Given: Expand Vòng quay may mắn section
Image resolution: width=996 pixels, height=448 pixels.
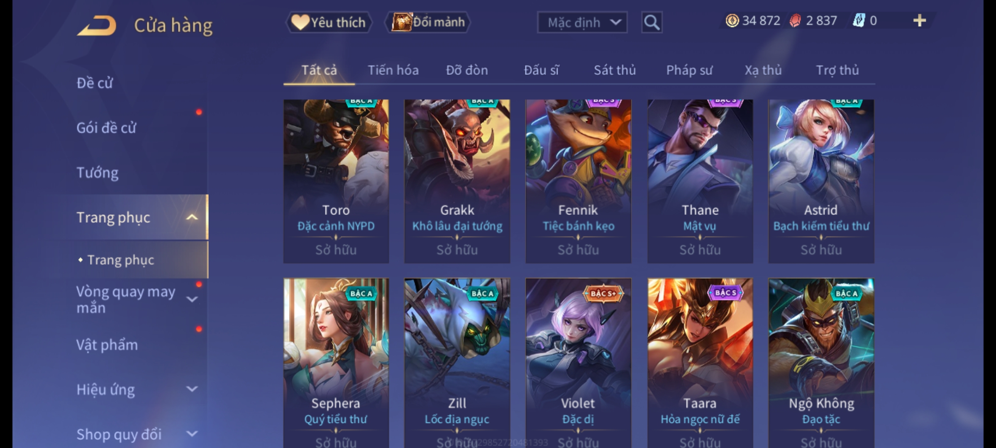Looking at the screenshot, I should click(192, 299).
